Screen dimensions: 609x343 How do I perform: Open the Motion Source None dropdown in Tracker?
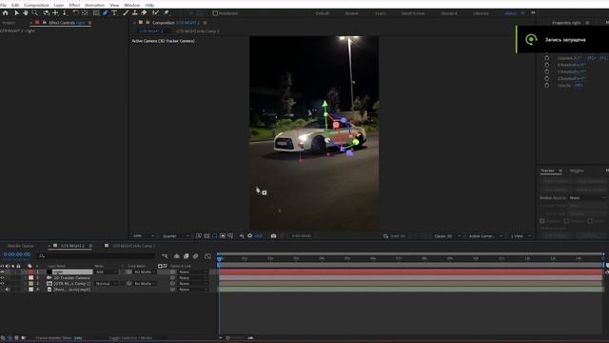point(587,197)
